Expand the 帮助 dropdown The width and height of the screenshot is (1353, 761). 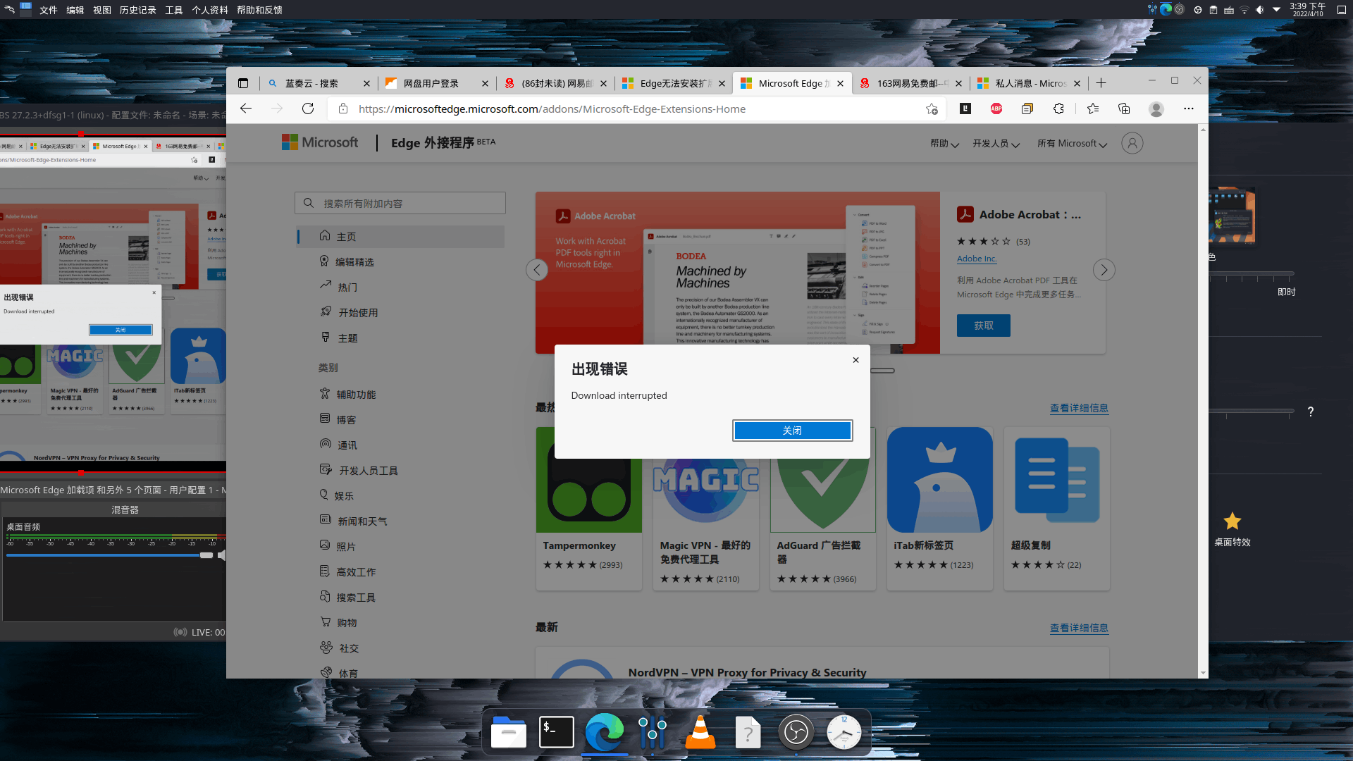click(x=944, y=144)
